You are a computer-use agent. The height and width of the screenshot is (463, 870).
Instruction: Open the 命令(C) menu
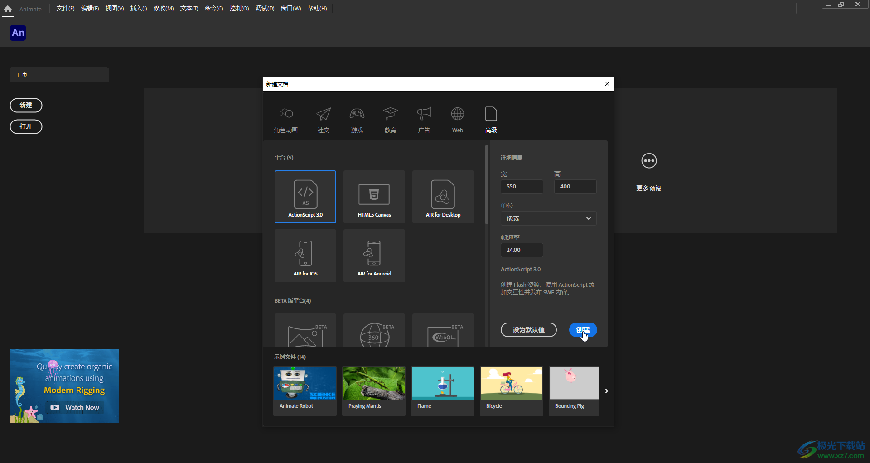(214, 9)
